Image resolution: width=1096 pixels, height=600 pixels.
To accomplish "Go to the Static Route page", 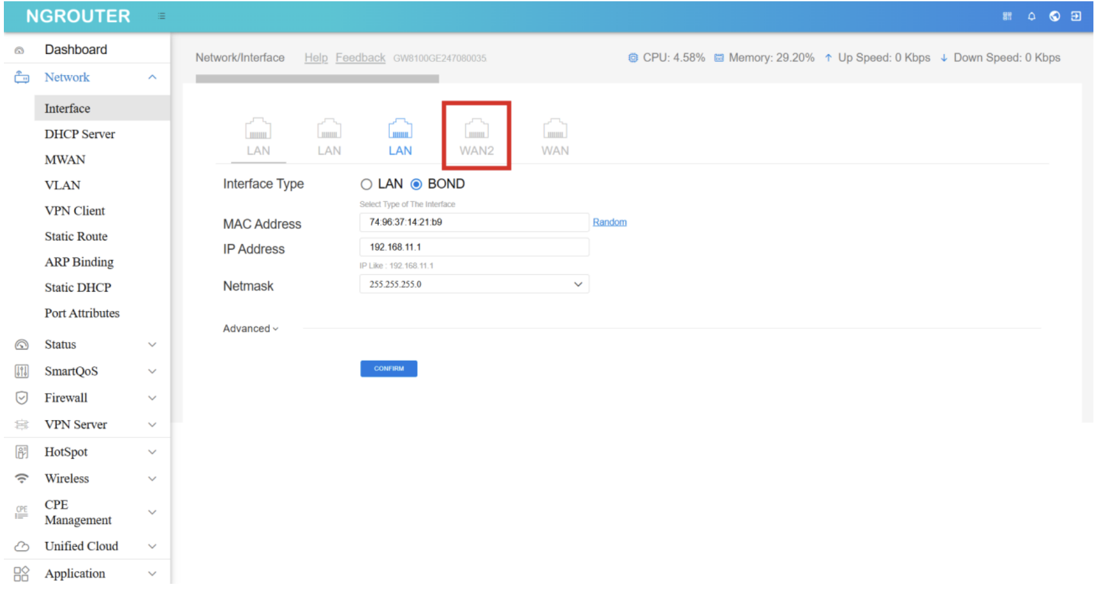I will pyautogui.click(x=76, y=237).
